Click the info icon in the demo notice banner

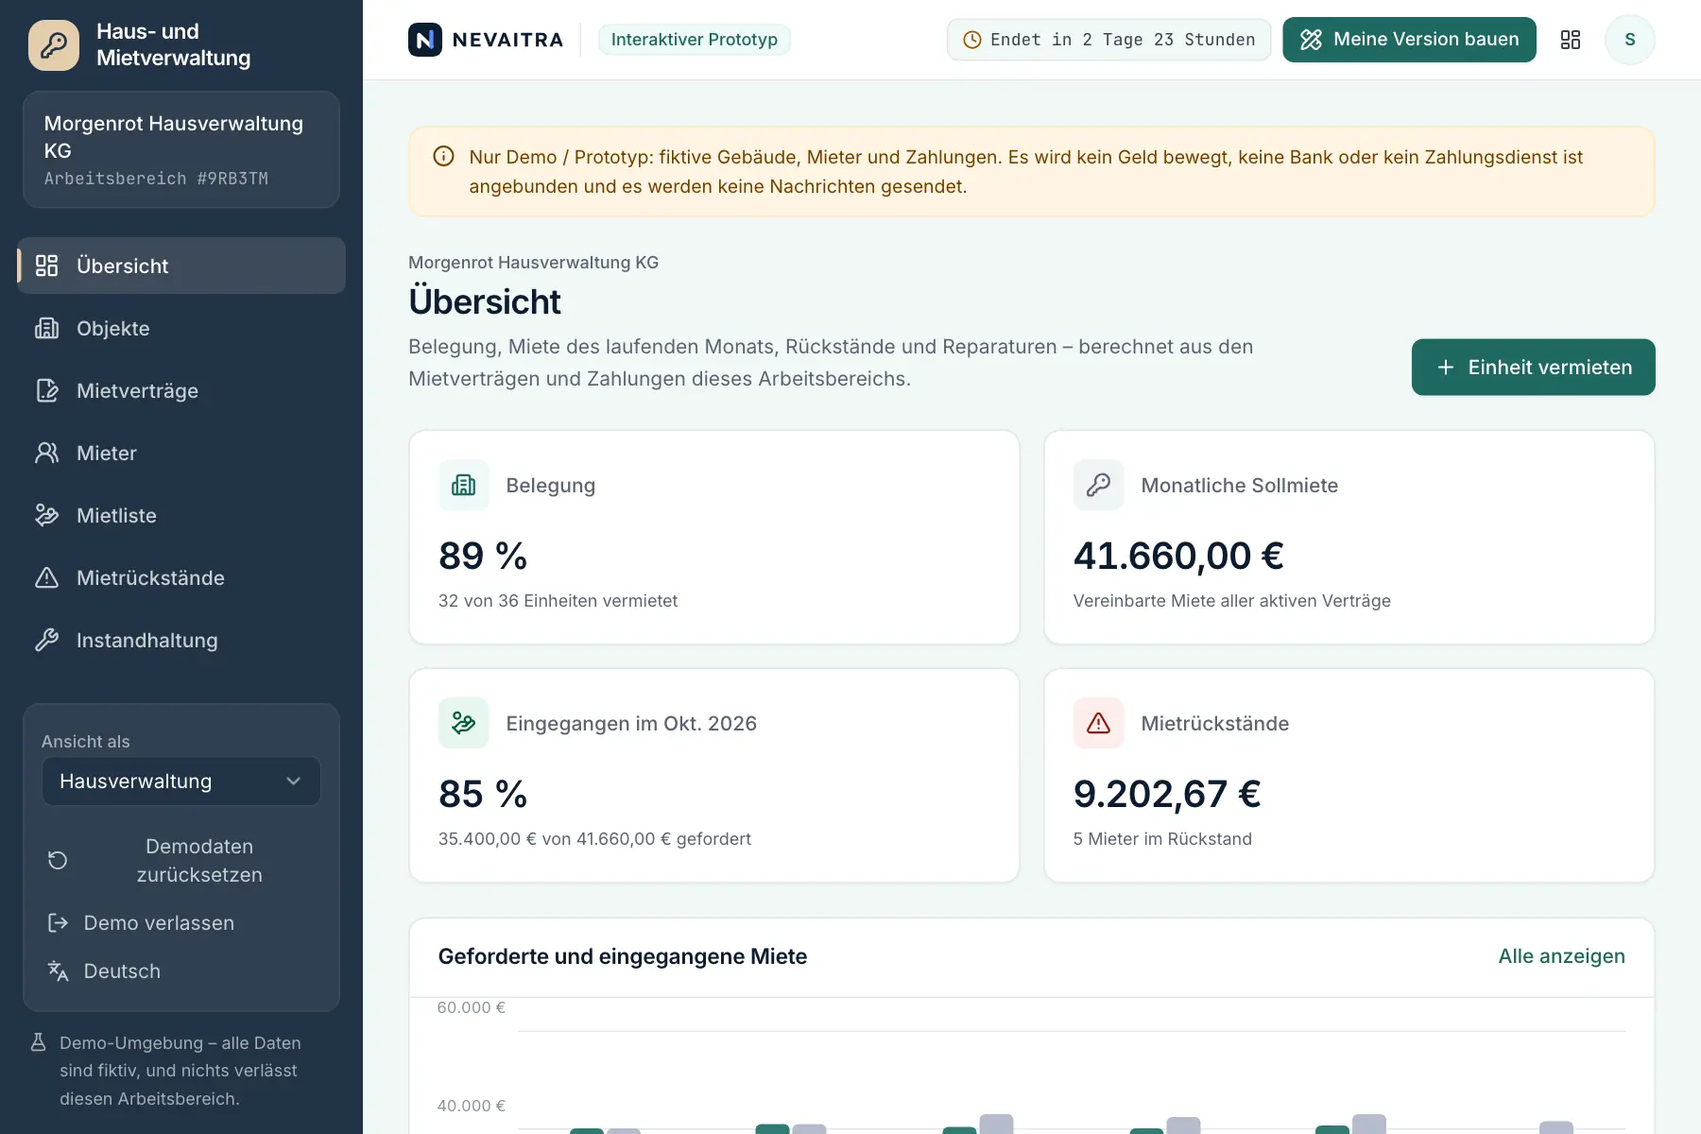[443, 157]
